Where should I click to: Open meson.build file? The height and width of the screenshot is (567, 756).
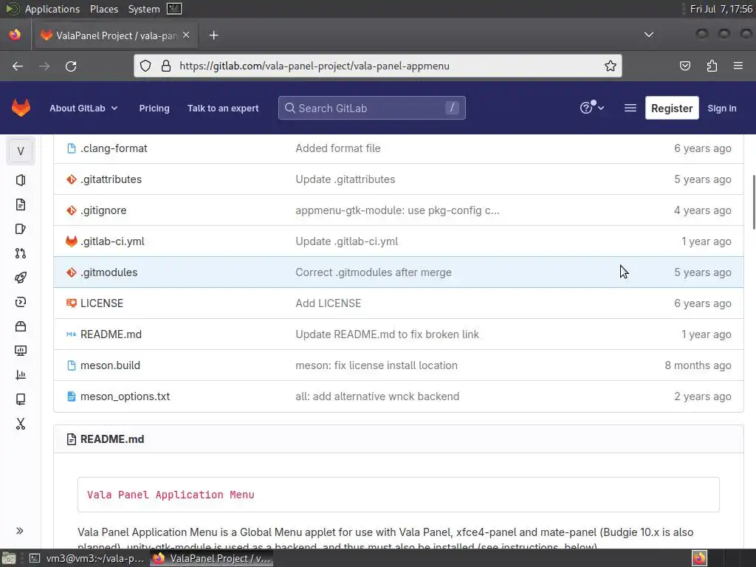(111, 365)
